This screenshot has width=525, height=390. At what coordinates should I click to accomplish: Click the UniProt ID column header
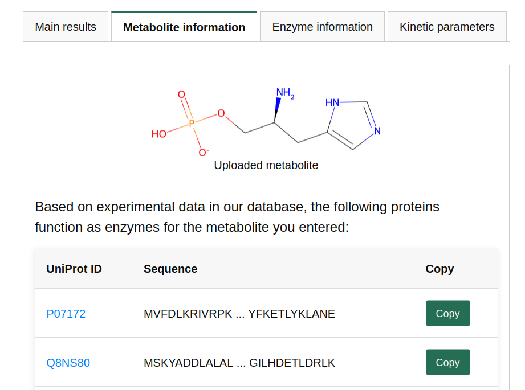coord(74,269)
